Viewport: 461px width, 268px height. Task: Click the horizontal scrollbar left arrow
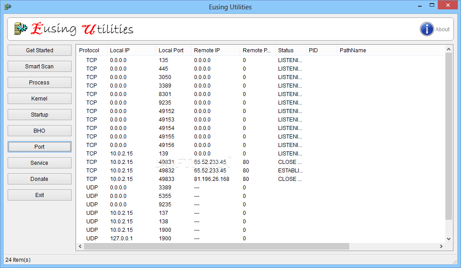point(80,246)
